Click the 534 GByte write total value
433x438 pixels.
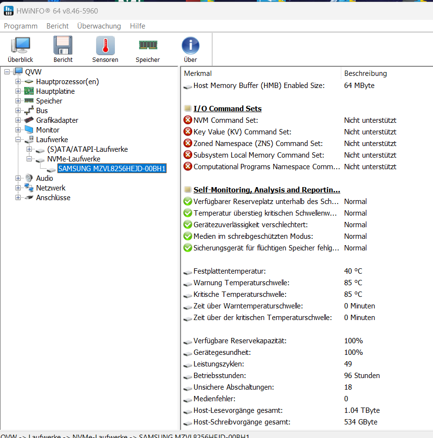click(x=361, y=422)
